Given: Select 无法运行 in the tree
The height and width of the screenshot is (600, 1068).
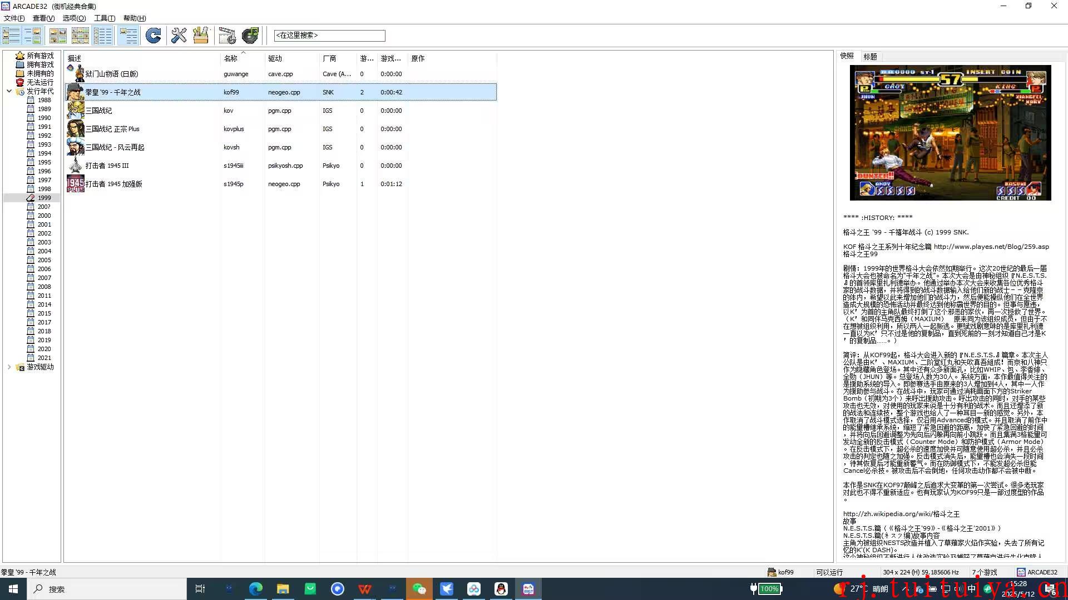Looking at the screenshot, I should tap(40, 82).
